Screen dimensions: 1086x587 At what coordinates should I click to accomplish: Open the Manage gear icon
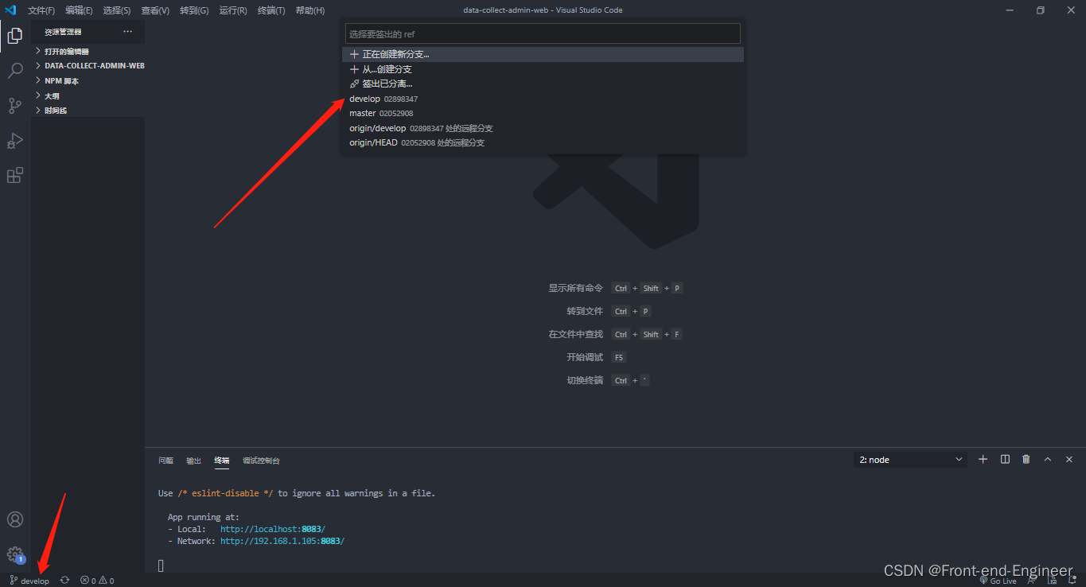15,554
